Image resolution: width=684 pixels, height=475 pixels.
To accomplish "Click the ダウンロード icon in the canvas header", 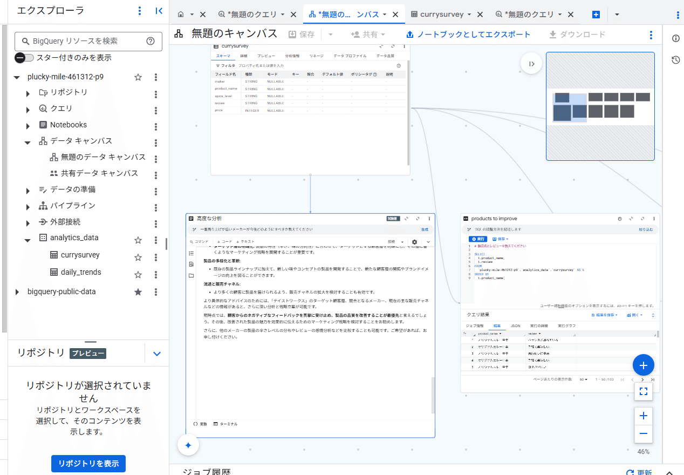I will [551, 34].
